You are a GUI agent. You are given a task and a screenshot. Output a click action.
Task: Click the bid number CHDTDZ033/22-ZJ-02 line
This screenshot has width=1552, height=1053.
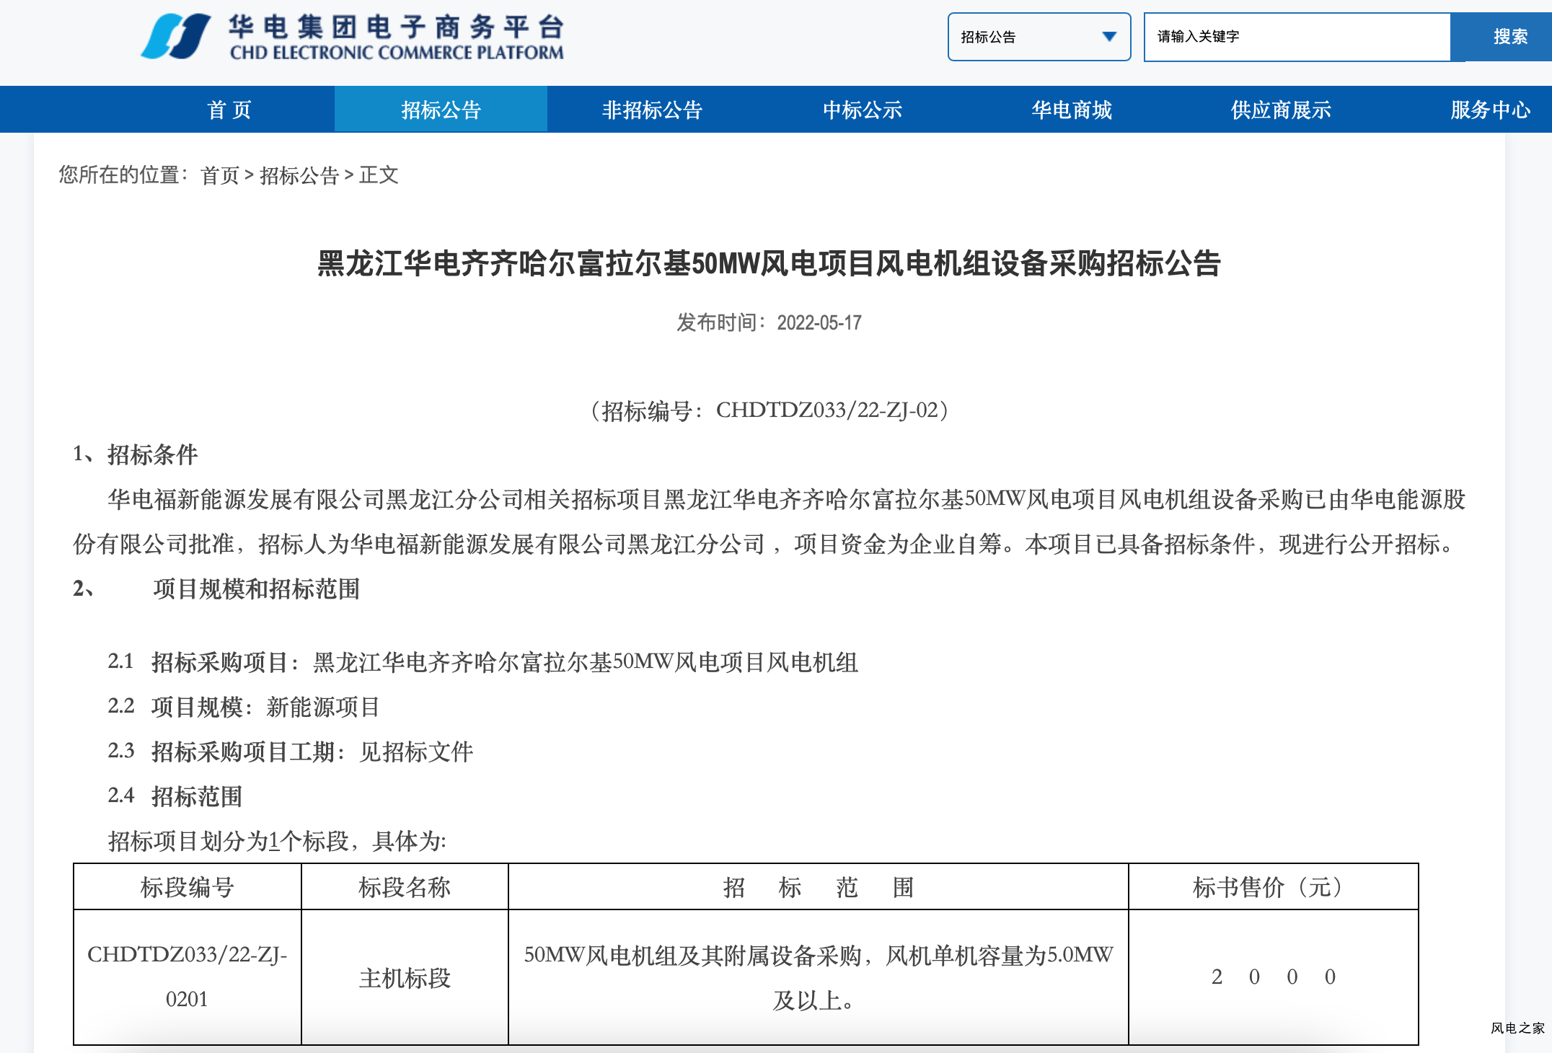click(x=769, y=410)
